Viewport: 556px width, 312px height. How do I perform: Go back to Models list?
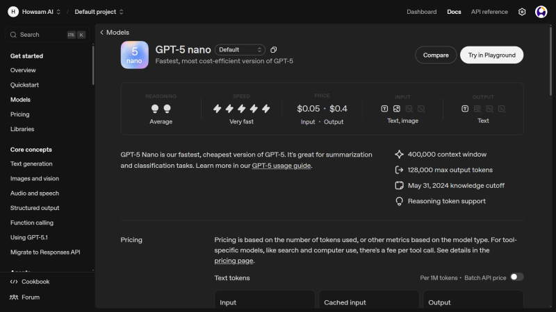click(115, 33)
